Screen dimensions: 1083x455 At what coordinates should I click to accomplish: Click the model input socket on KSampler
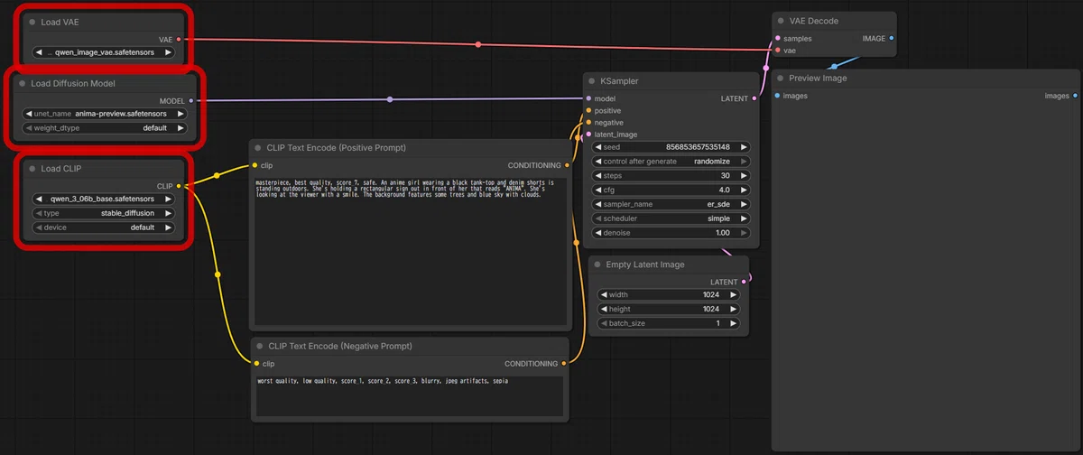[588, 98]
